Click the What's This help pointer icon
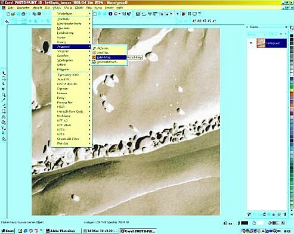294x234 pixels. point(129,14)
